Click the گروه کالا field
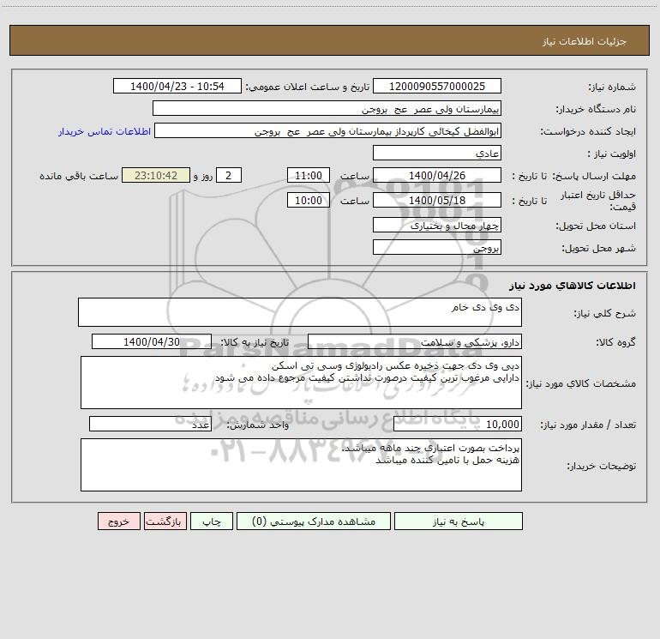This screenshot has height=639, width=660. tap(415, 341)
